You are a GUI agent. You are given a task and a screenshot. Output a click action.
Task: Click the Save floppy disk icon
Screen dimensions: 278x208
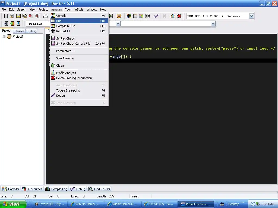(x=18, y=16)
